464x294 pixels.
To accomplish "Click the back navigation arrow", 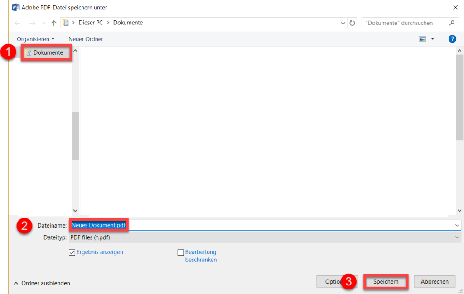I will (x=17, y=23).
